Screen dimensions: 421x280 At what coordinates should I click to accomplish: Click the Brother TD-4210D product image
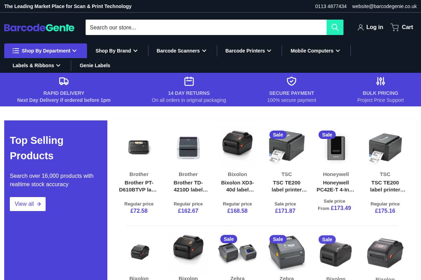click(188, 147)
